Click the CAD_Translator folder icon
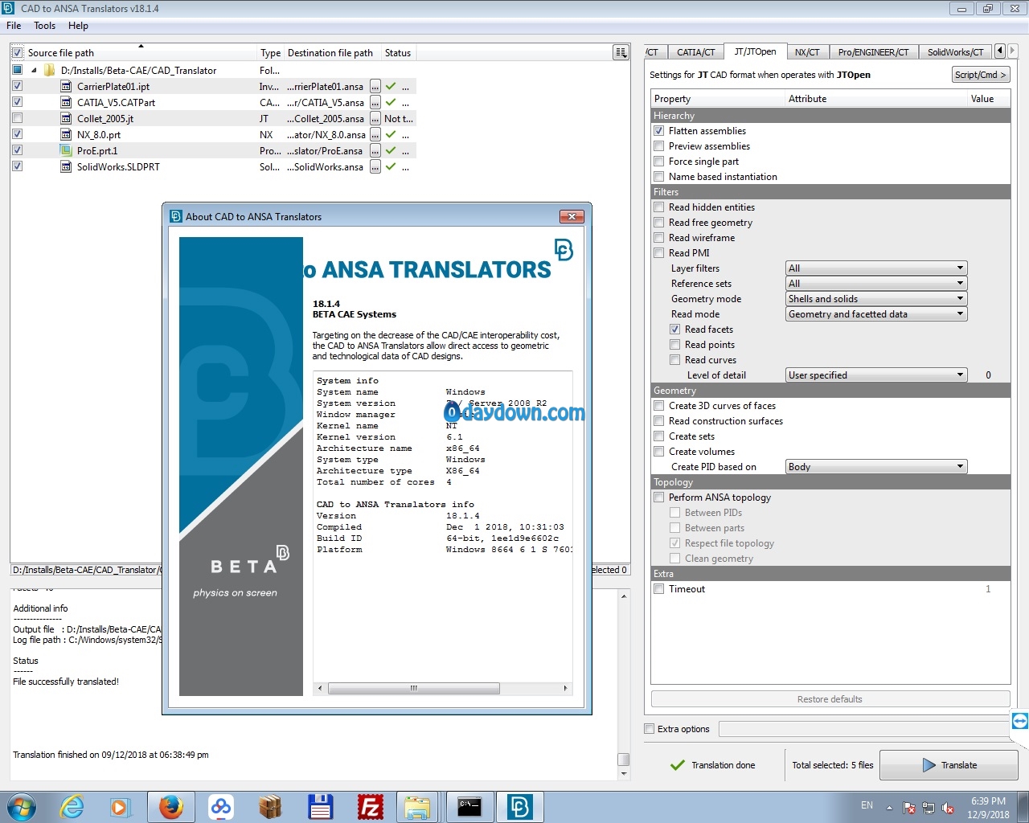Screen dimensions: 1029x823 pyautogui.click(x=50, y=70)
